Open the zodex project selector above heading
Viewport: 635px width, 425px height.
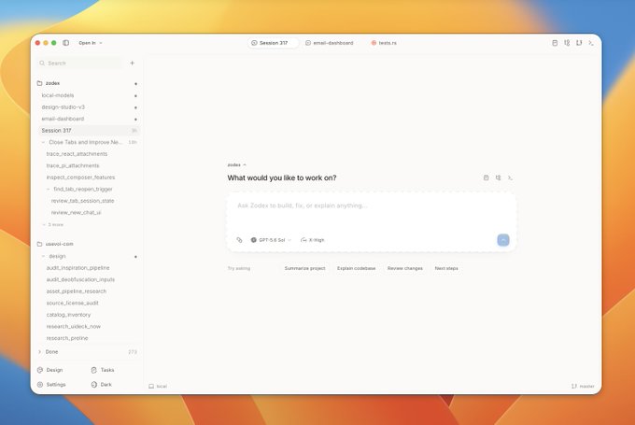point(237,165)
